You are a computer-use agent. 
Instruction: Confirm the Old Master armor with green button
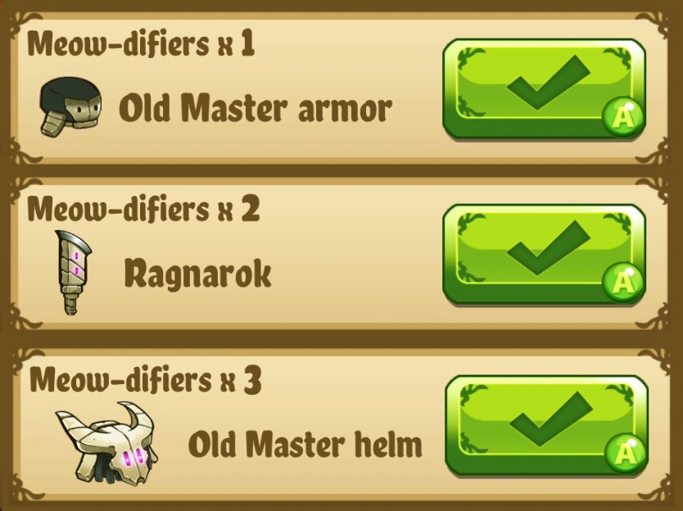coord(544,89)
